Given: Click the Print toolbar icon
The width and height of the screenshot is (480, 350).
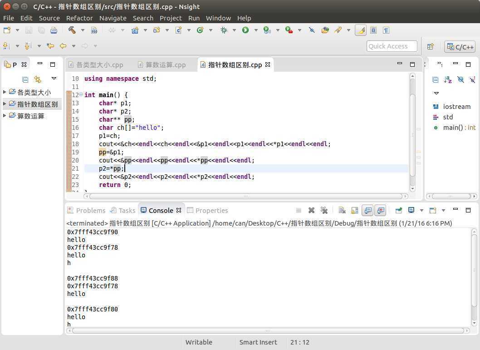Looking at the screenshot, I should [x=54, y=30].
